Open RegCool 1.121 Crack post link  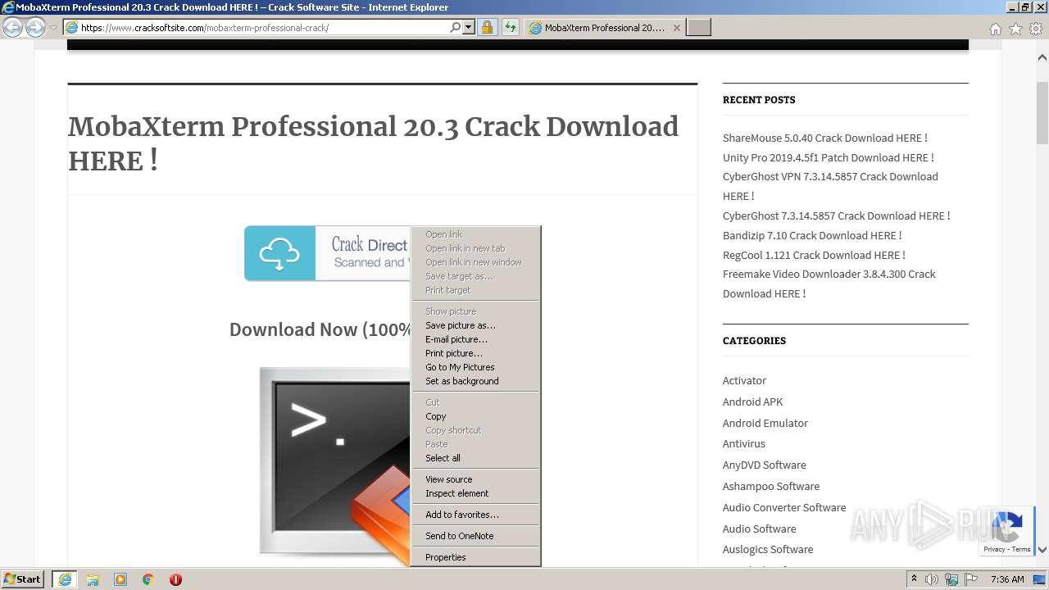(814, 255)
